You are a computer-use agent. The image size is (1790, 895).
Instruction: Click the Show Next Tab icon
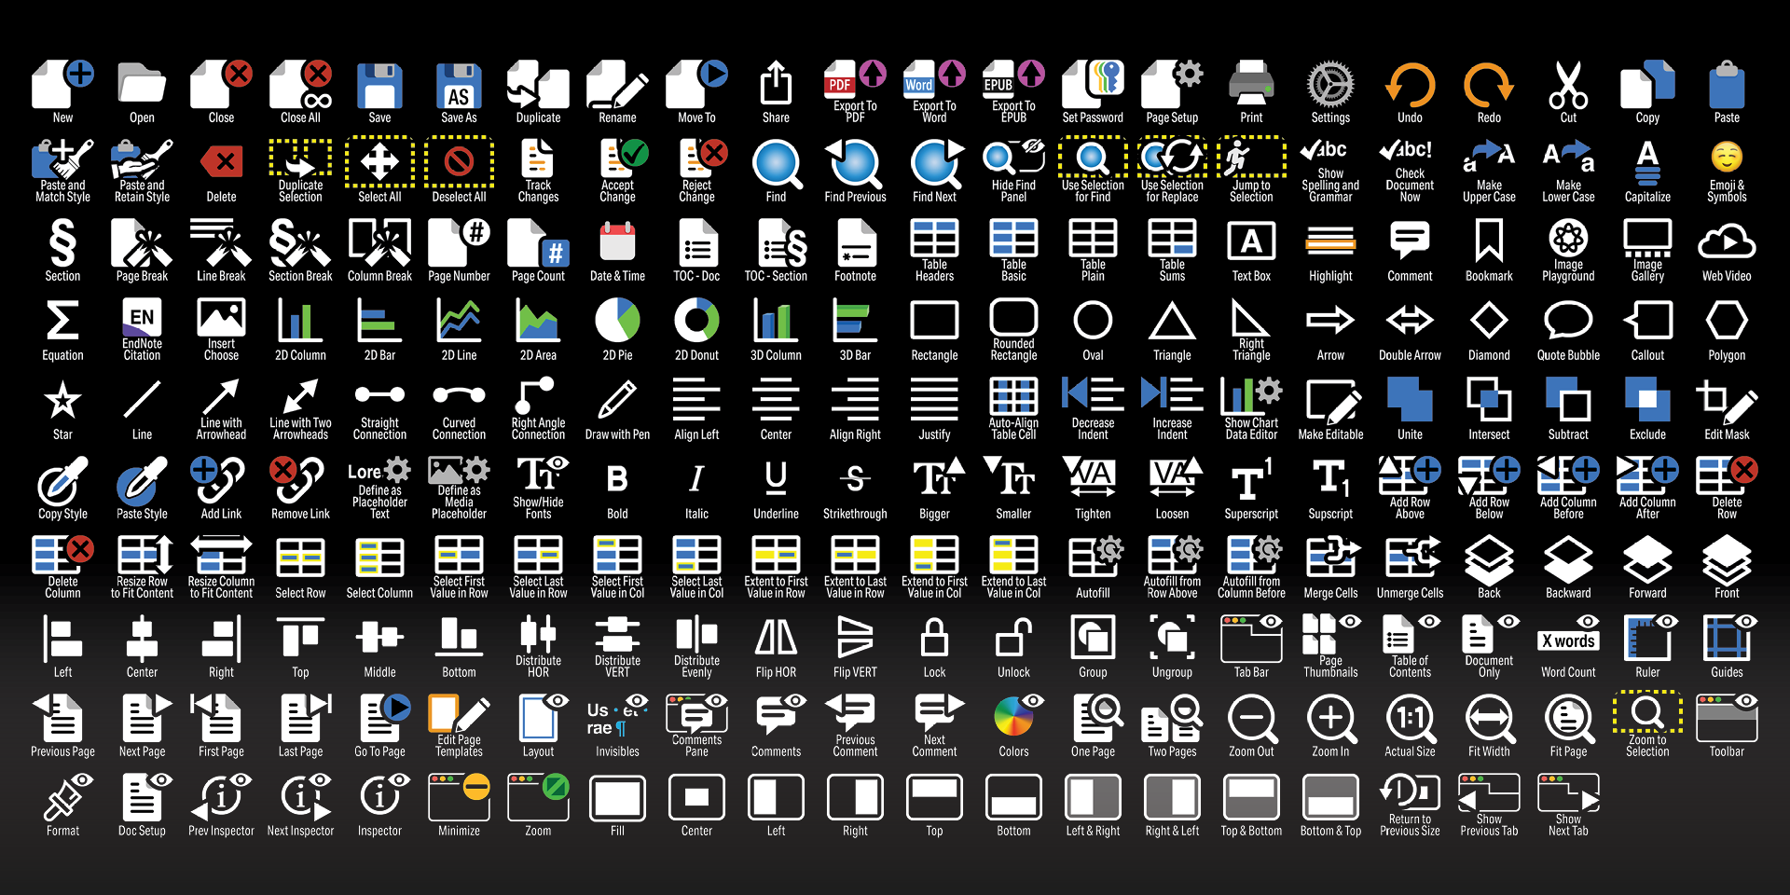click(x=1568, y=792)
